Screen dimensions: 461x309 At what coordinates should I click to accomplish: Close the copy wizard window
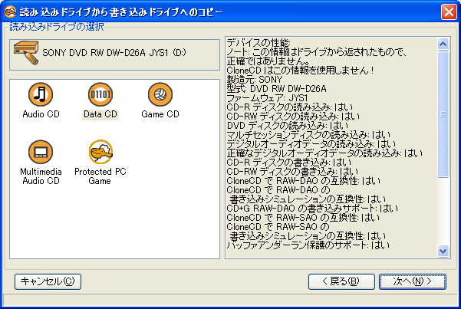click(x=449, y=12)
